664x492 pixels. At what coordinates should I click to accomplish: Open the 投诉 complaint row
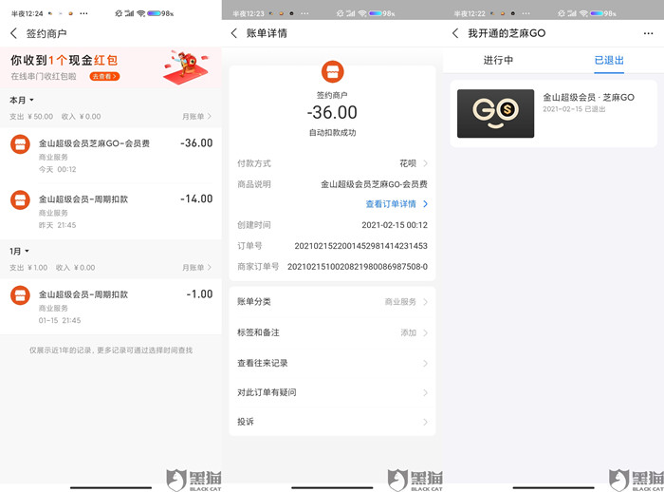click(x=332, y=422)
